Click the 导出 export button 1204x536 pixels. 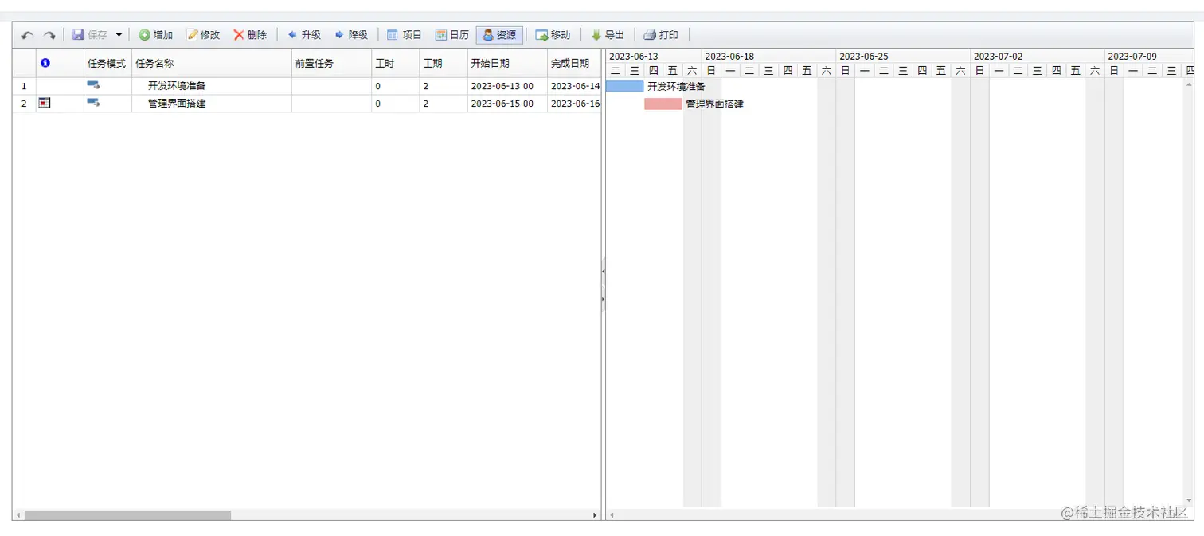tap(608, 35)
